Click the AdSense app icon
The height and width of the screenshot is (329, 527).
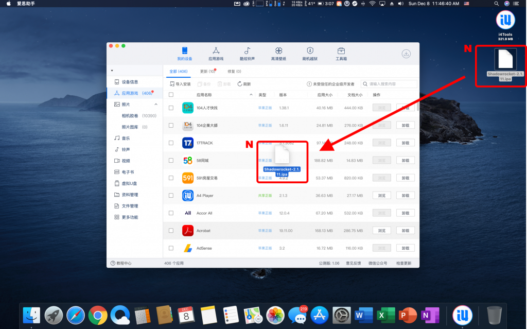[x=188, y=248]
